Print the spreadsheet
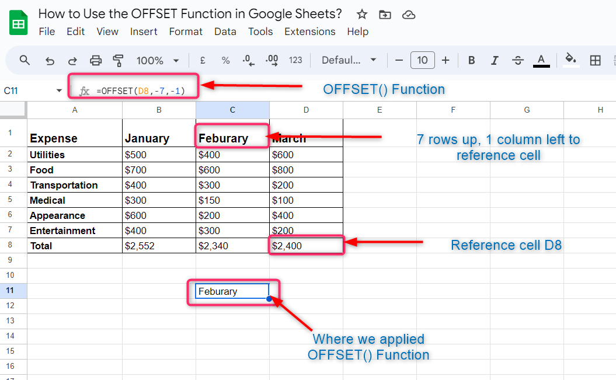Viewport: 616px width, 380px height. [x=96, y=60]
